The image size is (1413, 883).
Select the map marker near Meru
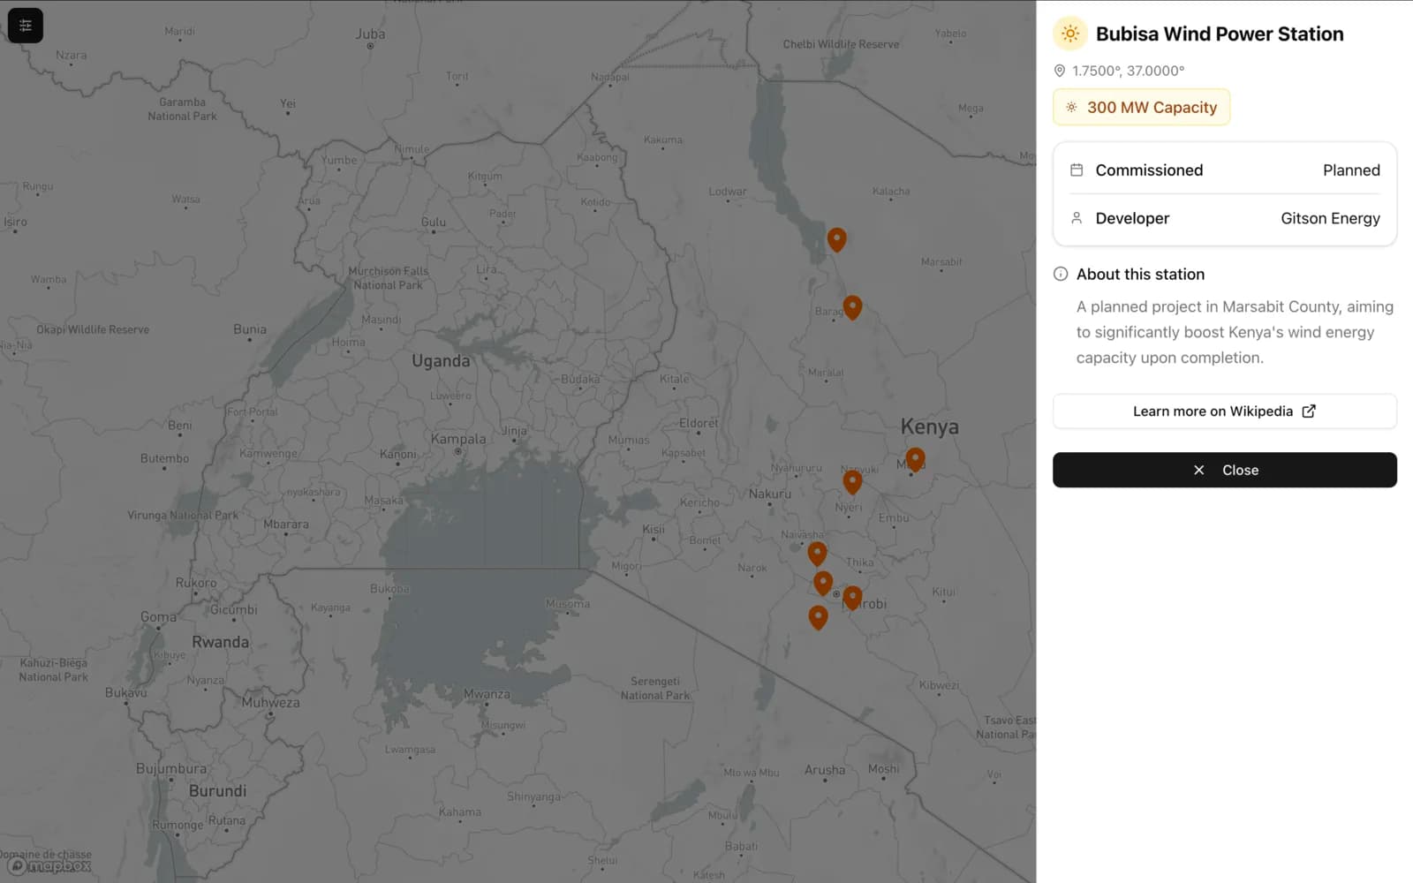915,459
